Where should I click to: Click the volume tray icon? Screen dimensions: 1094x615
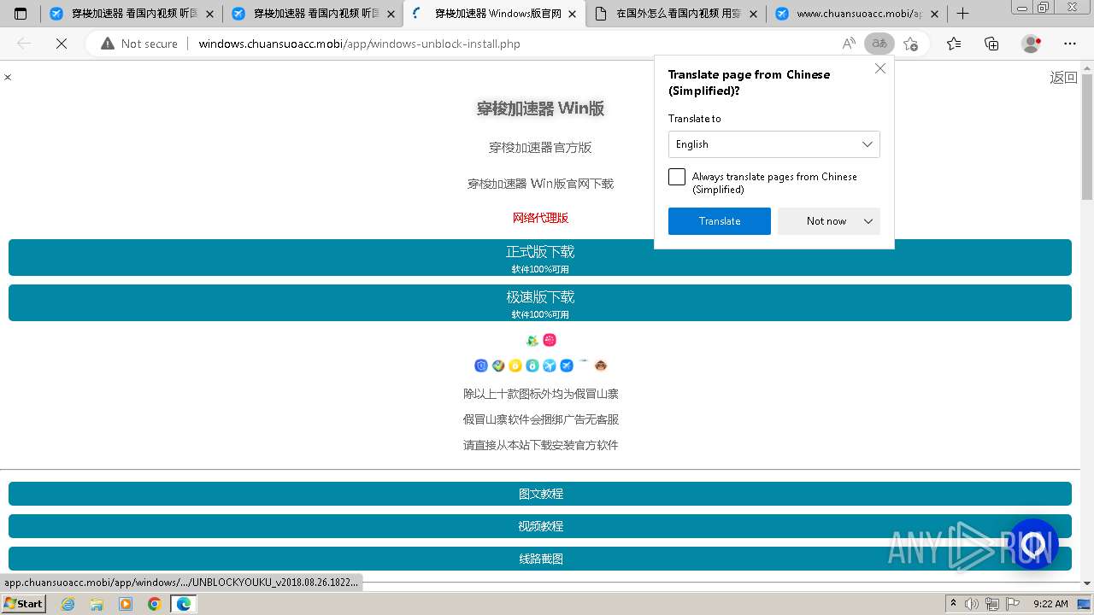972,604
